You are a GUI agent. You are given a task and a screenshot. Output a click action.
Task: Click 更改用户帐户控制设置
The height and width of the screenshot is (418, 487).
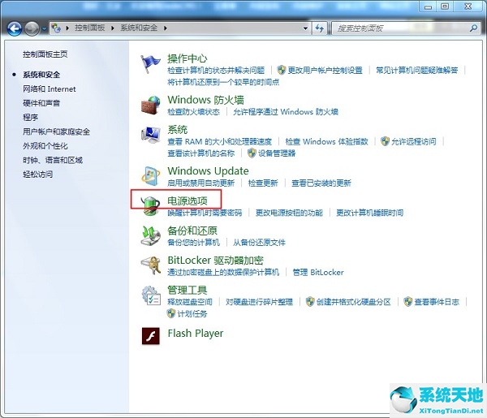325,71
